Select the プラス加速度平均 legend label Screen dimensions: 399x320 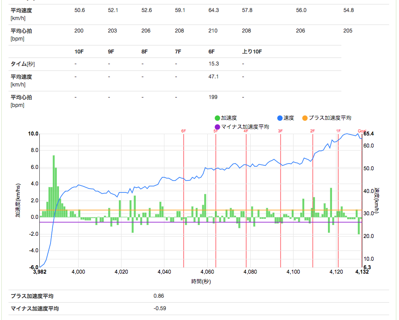pyautogui.click(x=330, y=118)
